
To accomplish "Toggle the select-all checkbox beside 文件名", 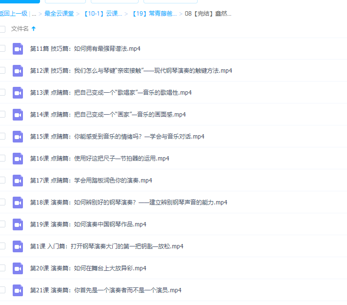I will 2,29.
